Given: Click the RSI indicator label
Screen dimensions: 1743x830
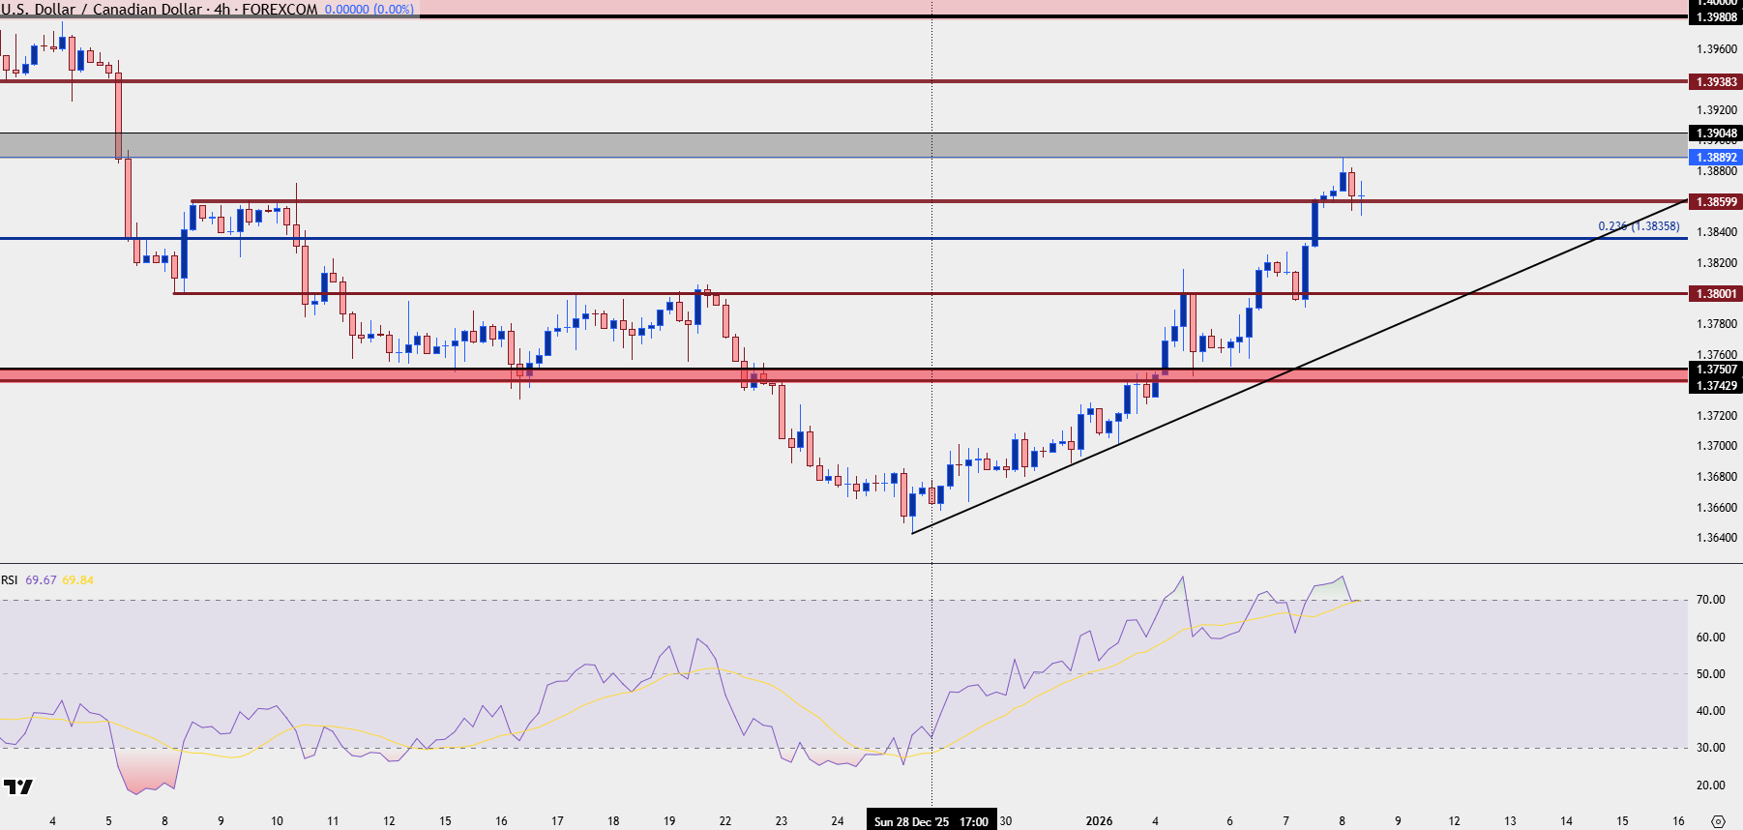Looking at the screenshot, I should (x=10, y=580).
